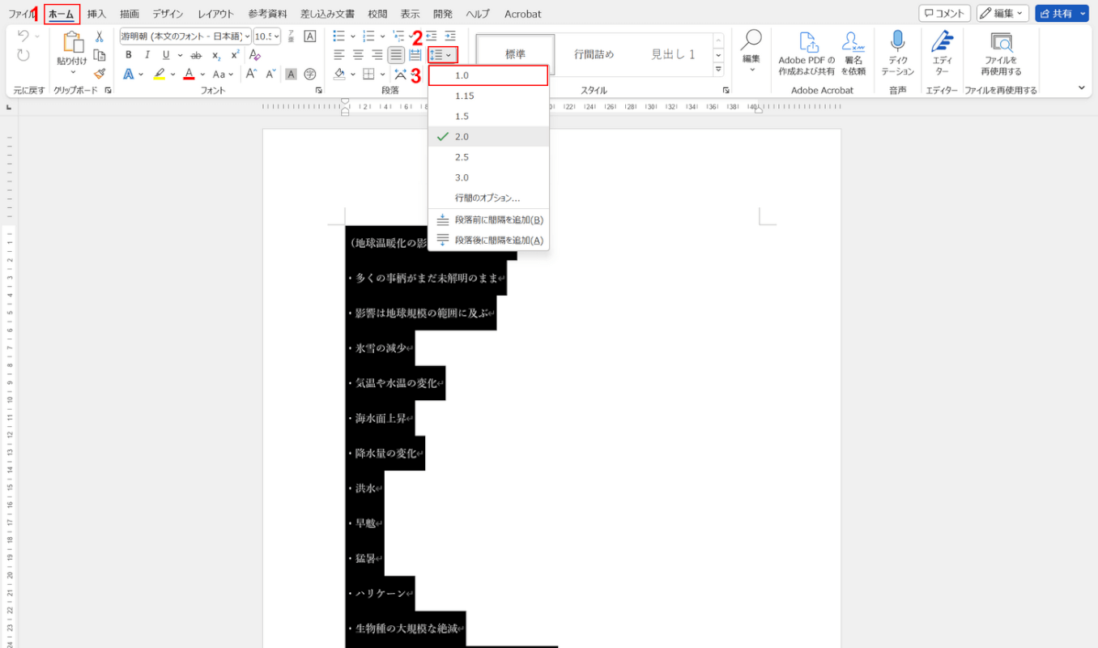1098x648 pixels.
Task: Toggle Bold formatting
Action: (129, 55)
